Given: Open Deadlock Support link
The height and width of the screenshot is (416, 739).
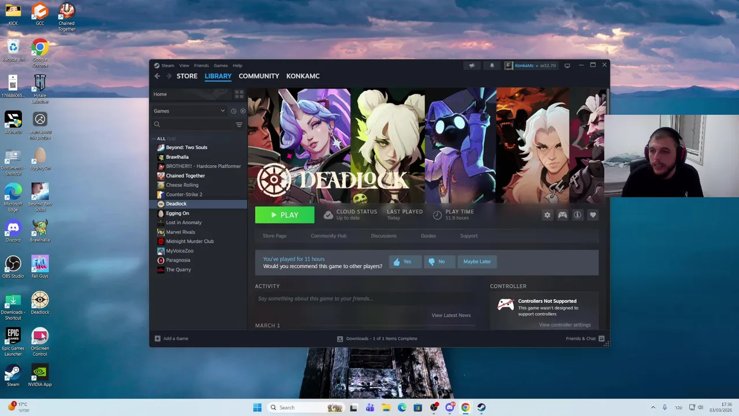Looking at the screenshot, I should (x=469, y=236).
